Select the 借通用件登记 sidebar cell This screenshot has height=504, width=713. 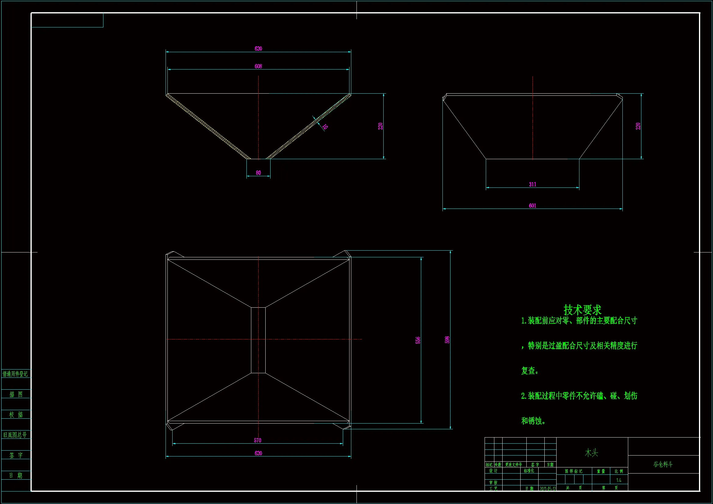15,374
